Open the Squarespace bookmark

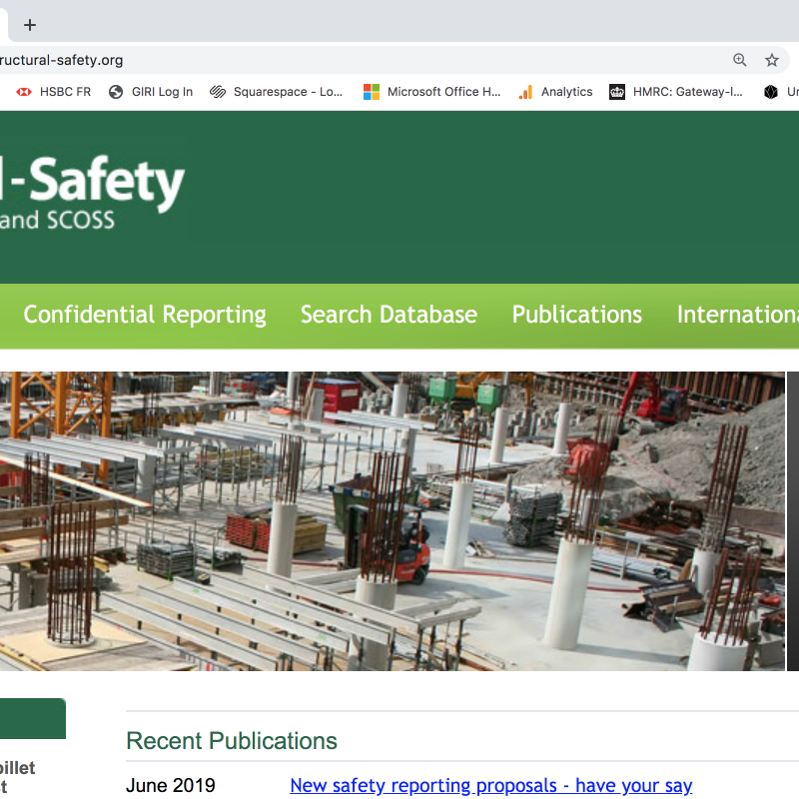pos(277,92)
